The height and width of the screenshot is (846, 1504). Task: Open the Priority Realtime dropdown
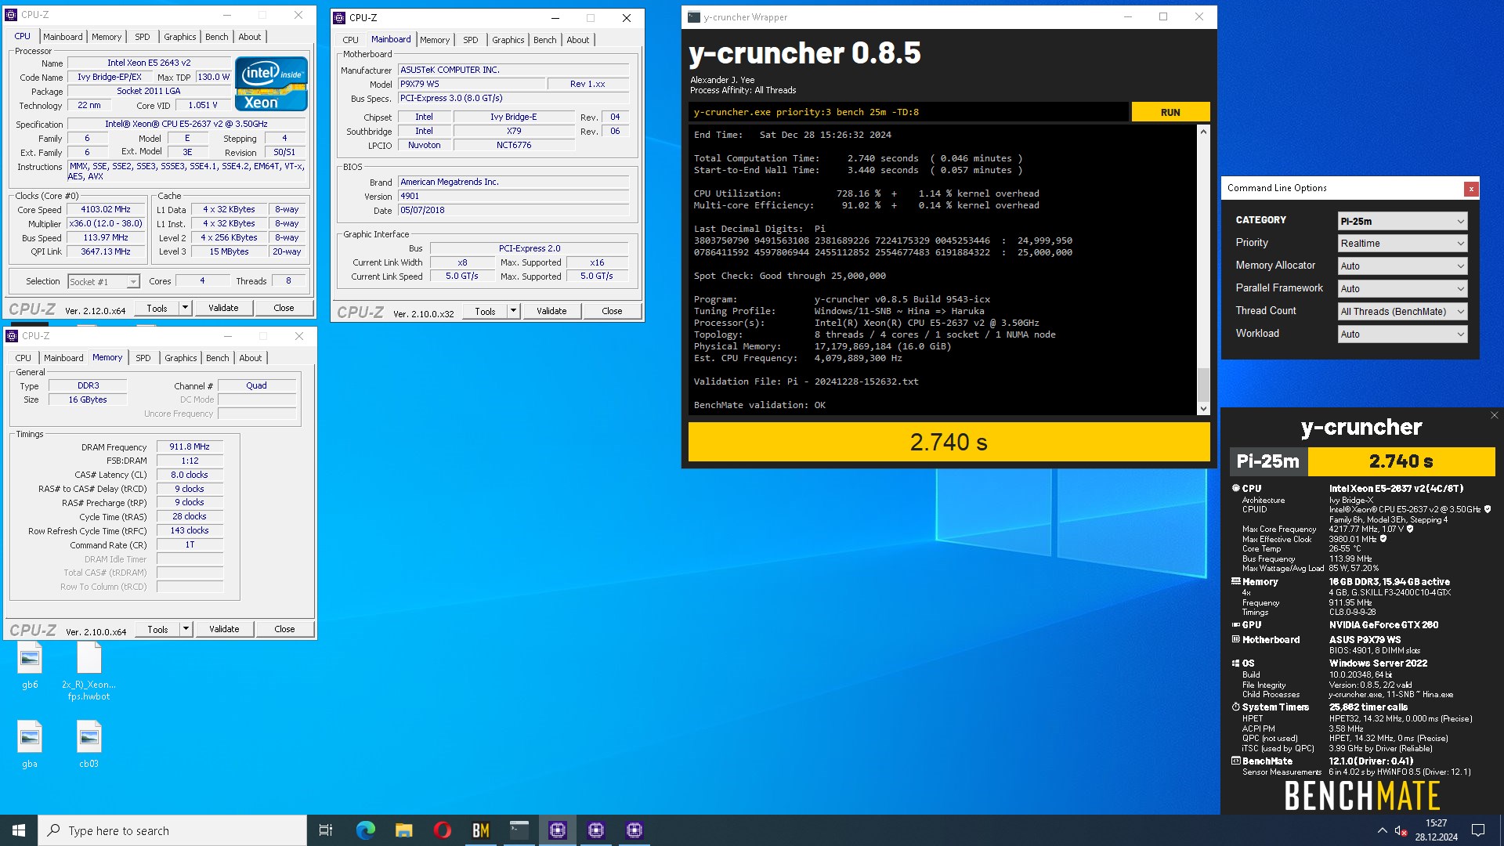[x=1402, y=244]
